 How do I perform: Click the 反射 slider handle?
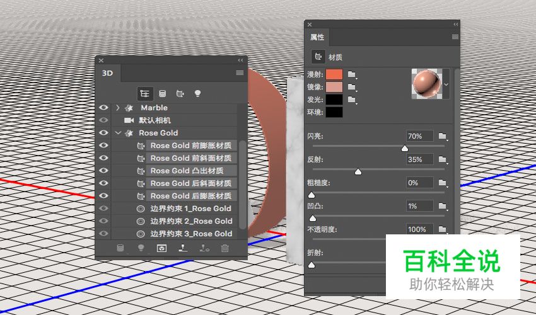coord(358,171)
